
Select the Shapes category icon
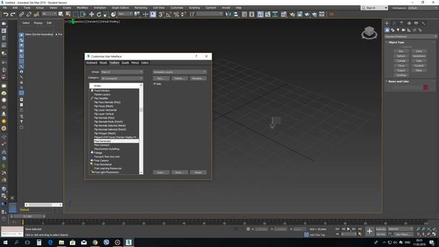392,30
